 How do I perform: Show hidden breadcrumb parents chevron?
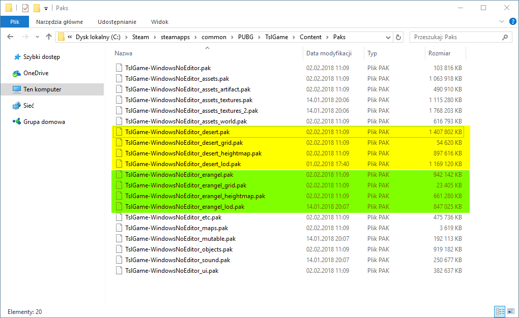[x=70, y=37]
